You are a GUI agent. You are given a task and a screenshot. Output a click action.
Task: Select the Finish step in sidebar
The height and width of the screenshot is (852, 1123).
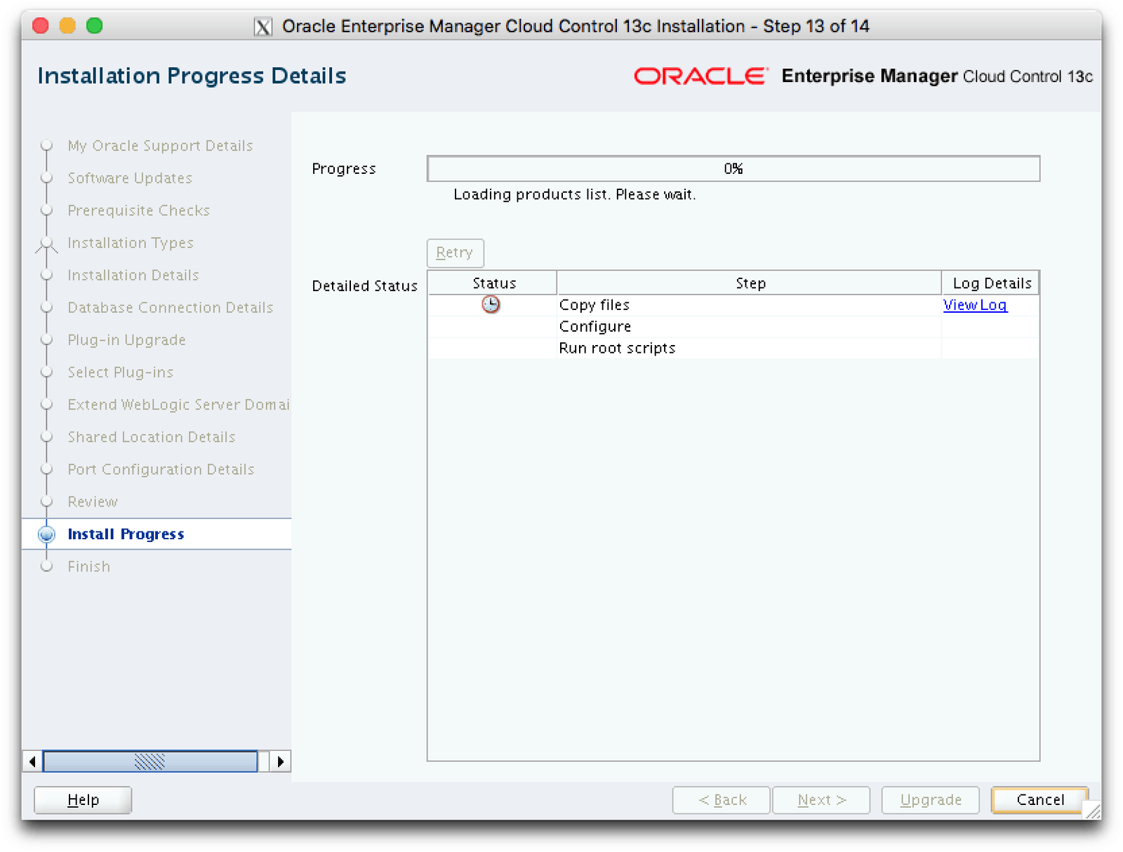point(89,567)
